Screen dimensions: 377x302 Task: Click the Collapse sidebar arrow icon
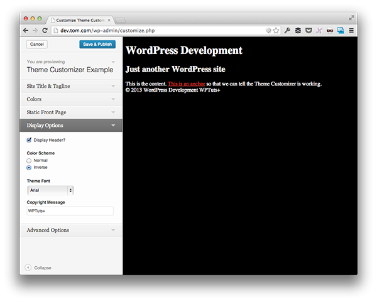click(28, 267)
